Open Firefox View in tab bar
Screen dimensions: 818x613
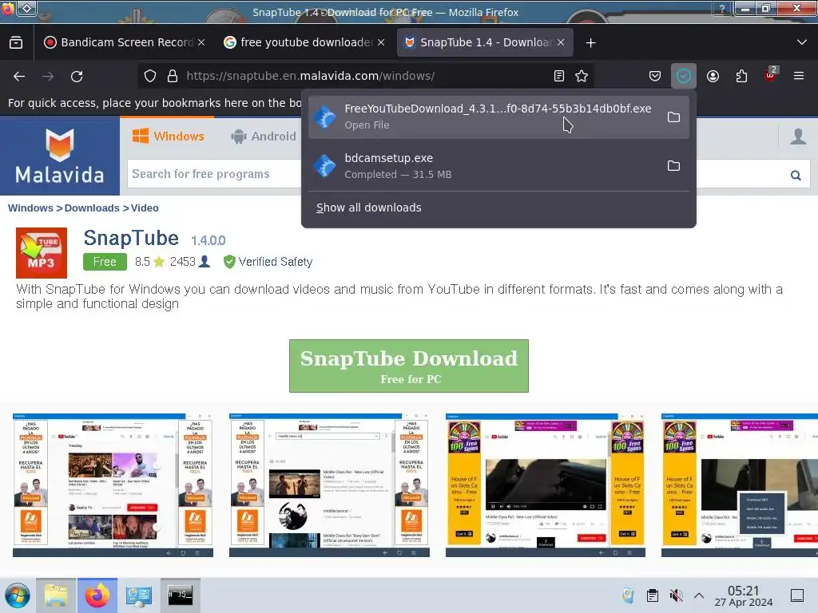[16, 42]
